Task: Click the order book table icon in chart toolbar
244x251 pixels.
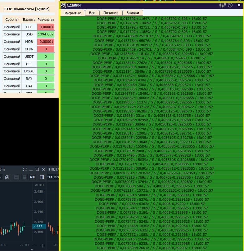Action: (17, 177)
